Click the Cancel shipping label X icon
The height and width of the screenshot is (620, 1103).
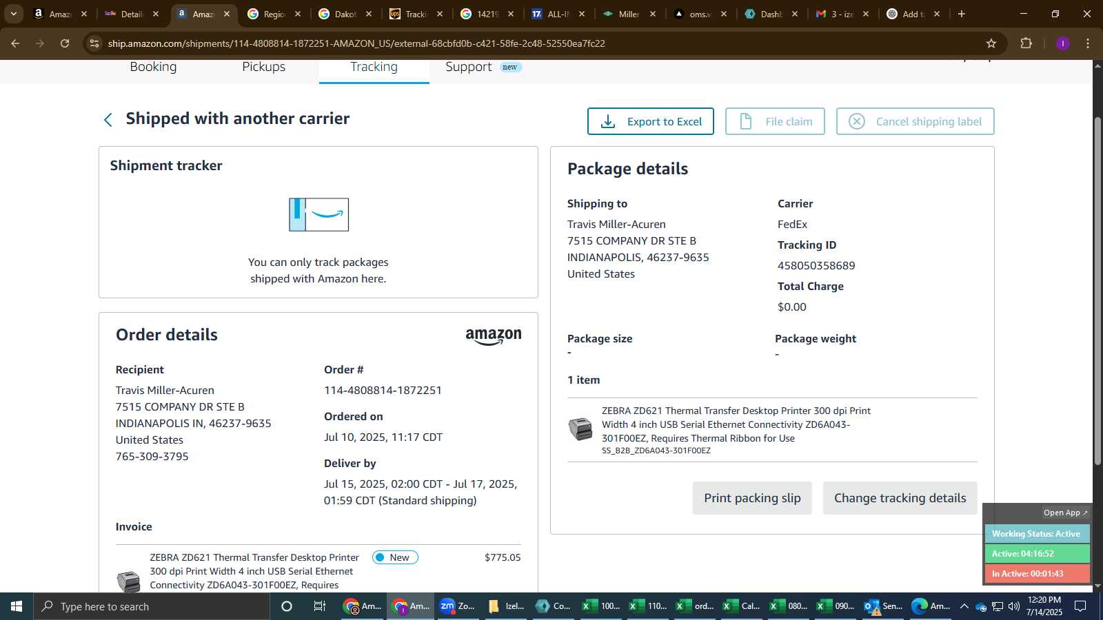856,122
